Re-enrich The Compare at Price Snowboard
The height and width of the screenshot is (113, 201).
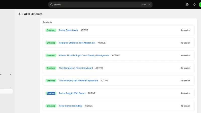point(185,68)
